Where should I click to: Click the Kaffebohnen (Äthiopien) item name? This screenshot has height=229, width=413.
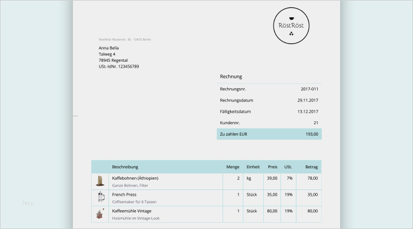pyautogui.click(x=135, y=178)
